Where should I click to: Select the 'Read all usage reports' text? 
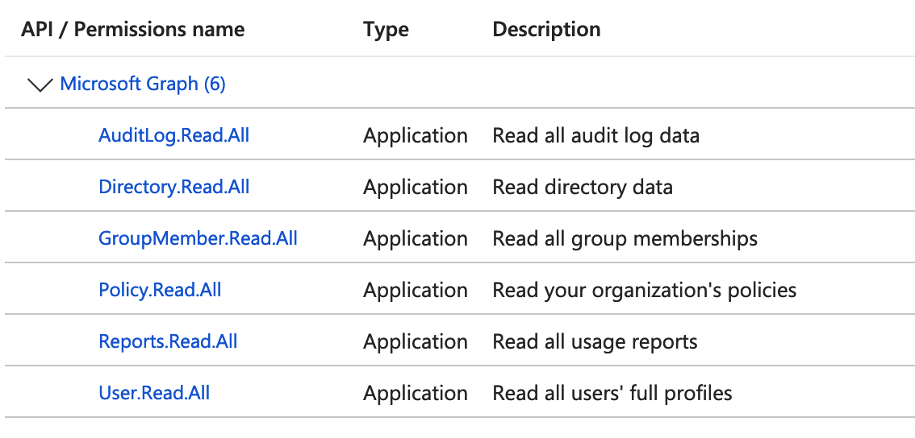pos(595,341)
